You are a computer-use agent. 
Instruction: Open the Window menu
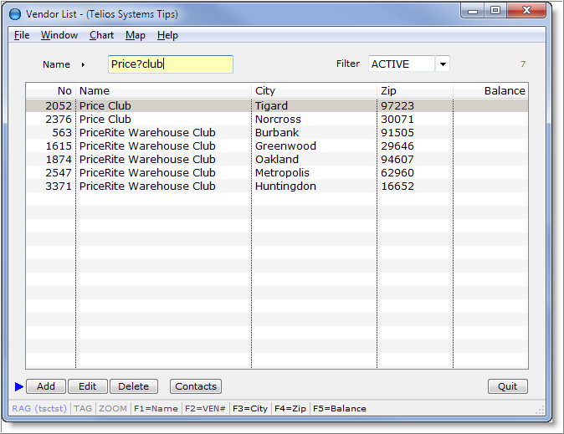pyautogui.click(x=59, y=35)
